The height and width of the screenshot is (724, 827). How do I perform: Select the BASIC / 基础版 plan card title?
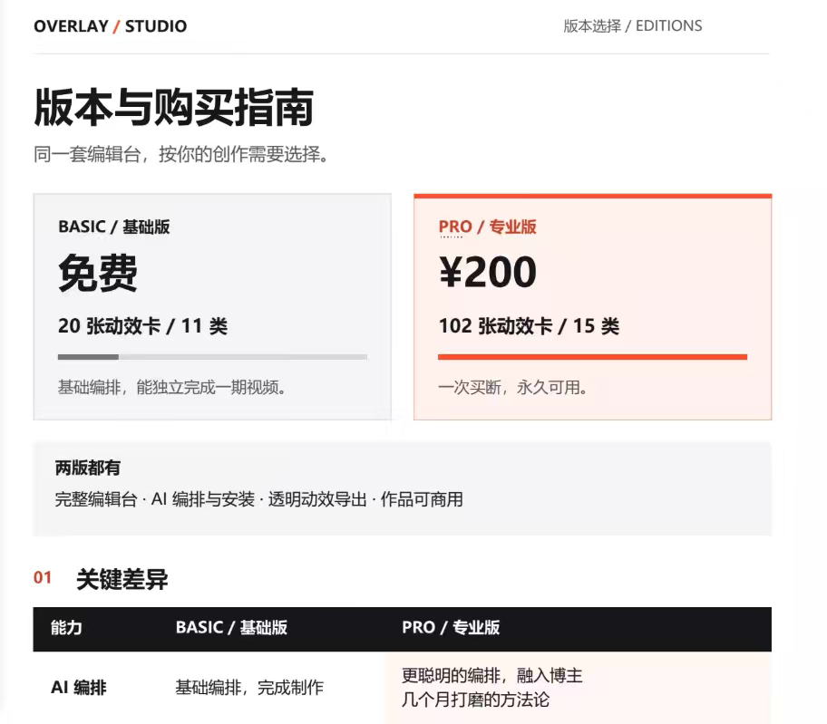(114, 227)
